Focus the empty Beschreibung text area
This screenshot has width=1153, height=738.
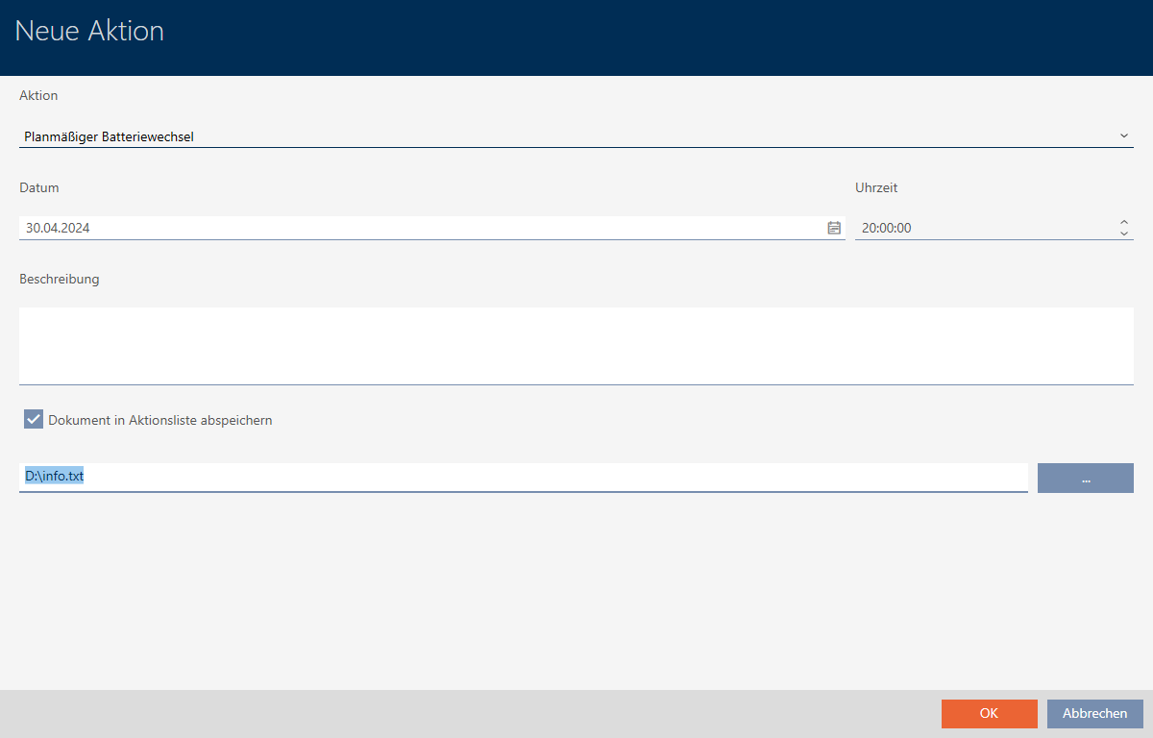pos(576,345)
